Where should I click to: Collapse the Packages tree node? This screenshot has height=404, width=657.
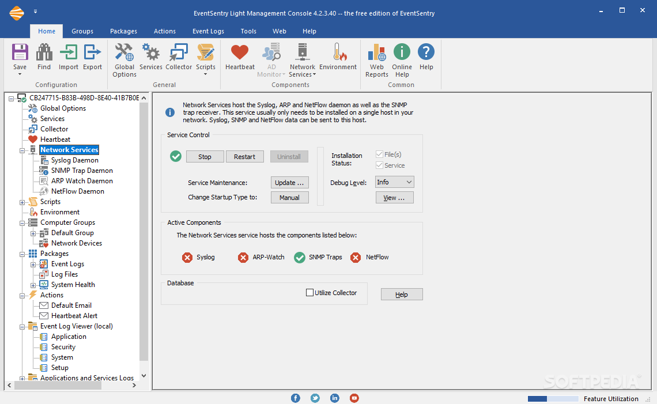[x=22, y=254]
